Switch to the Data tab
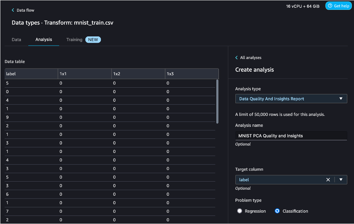The image size is (354, 224). (x=16, y=40)
